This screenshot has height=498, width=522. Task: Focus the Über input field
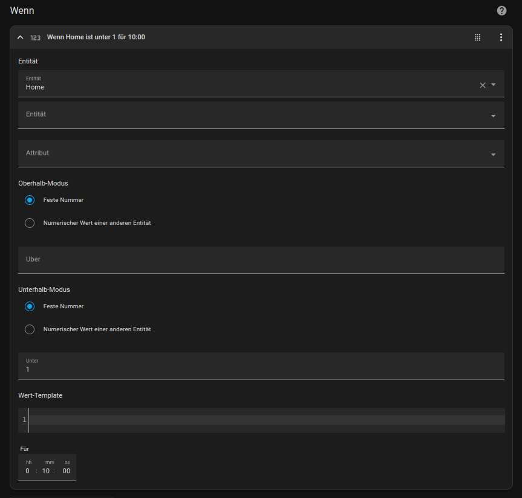261,260
